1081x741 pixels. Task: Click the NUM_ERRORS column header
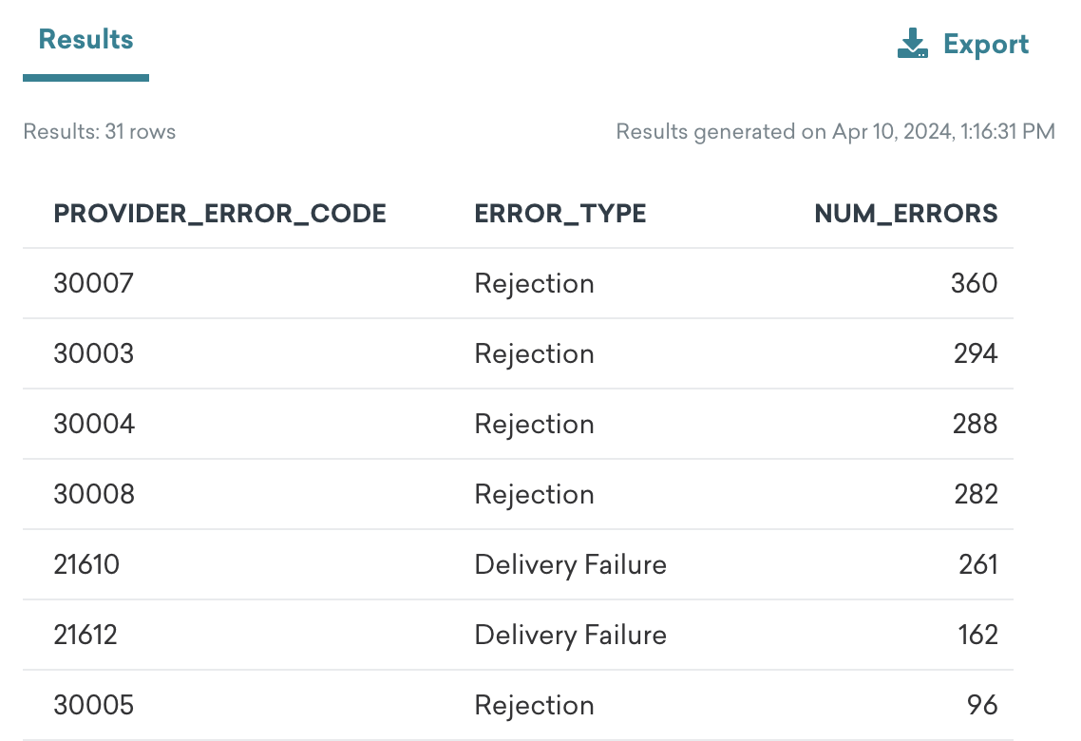click(906, 214)
